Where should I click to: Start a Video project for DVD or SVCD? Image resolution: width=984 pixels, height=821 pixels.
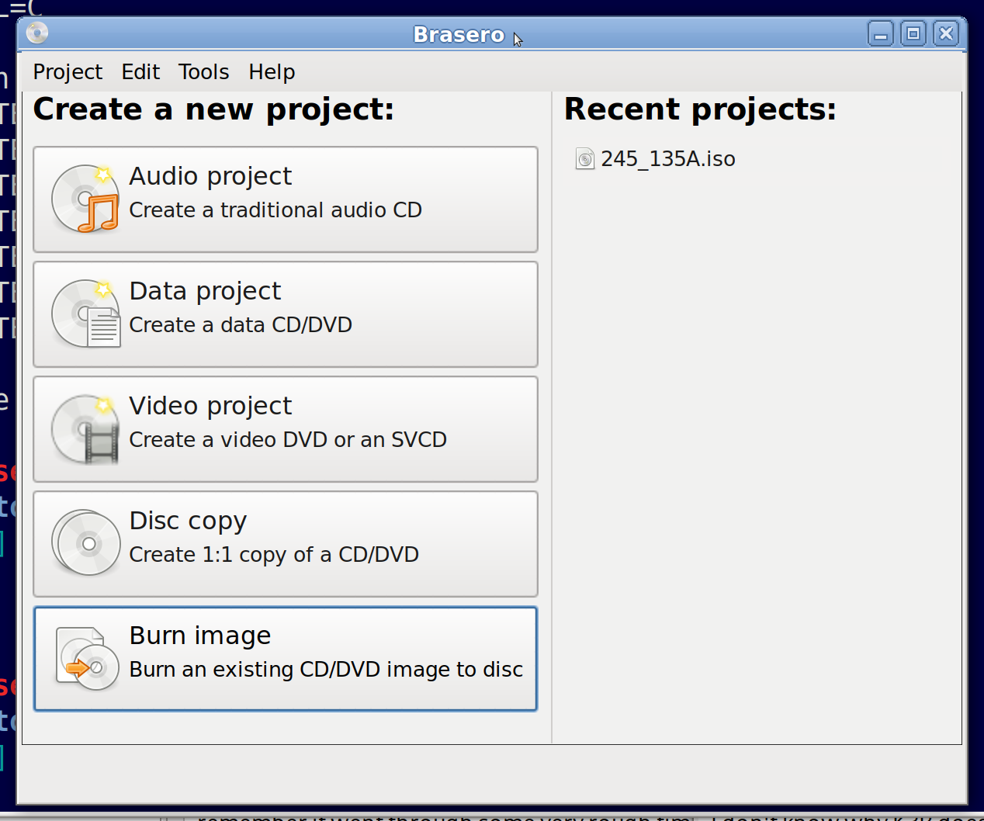coord(286,429)
